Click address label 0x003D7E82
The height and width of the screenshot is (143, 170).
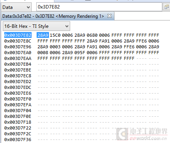[x=18, y=35]
